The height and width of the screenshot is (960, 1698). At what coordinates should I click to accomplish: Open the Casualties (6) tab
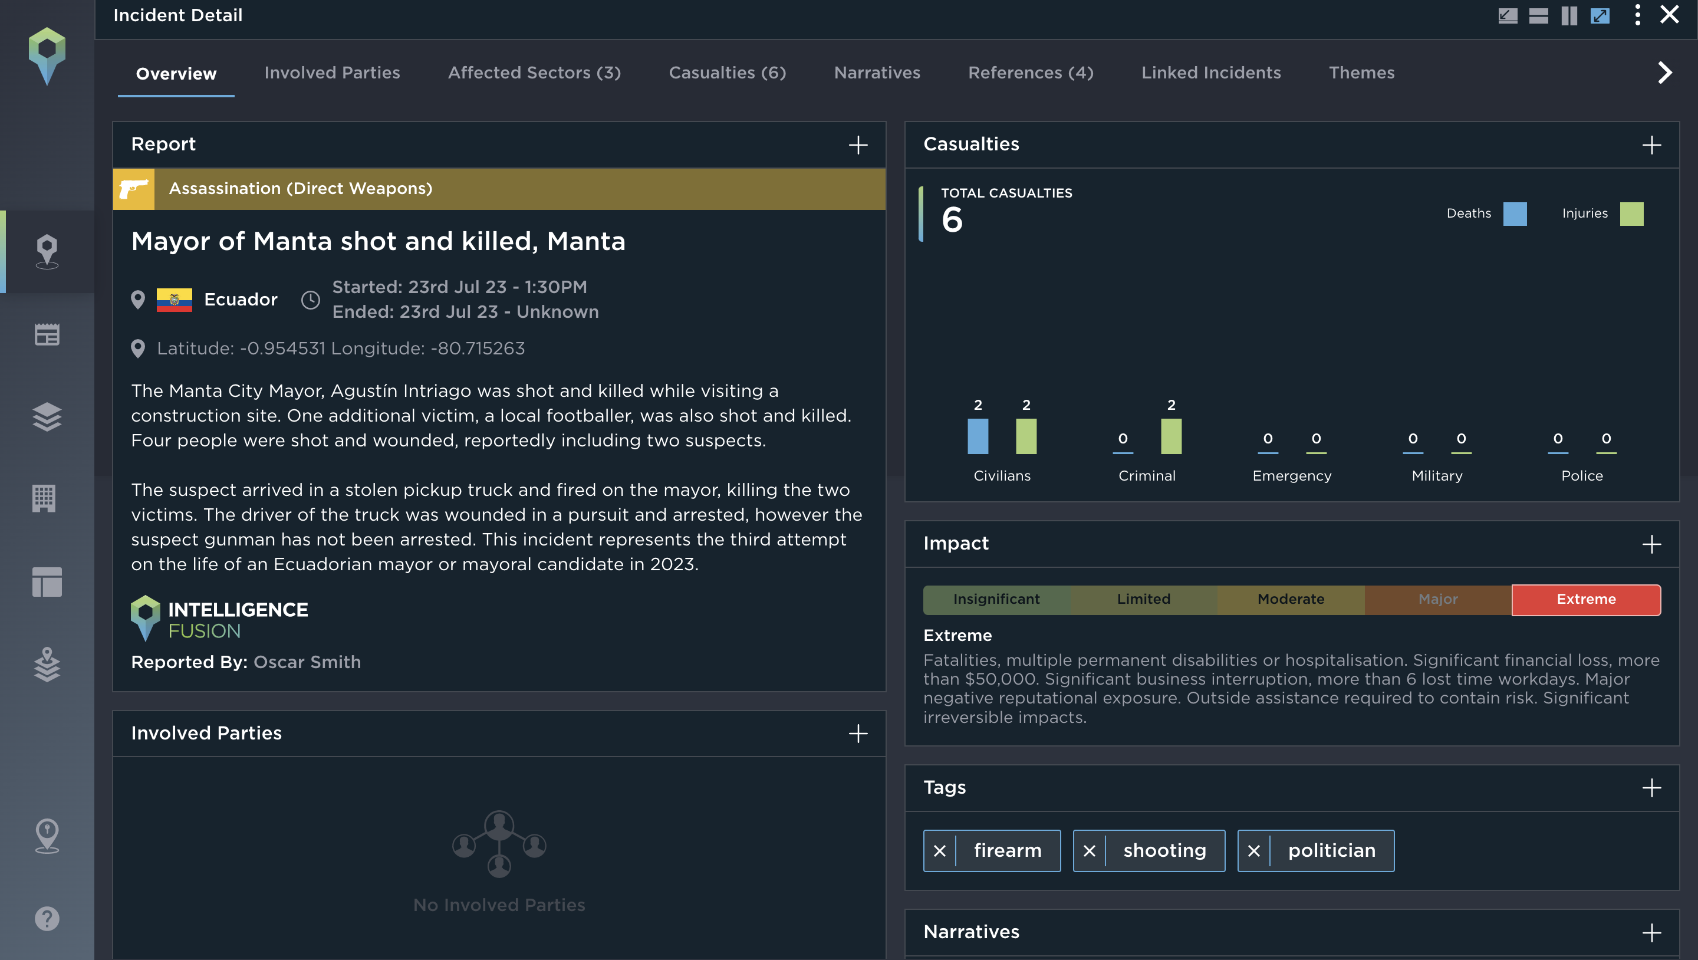[x=728, y=73]
